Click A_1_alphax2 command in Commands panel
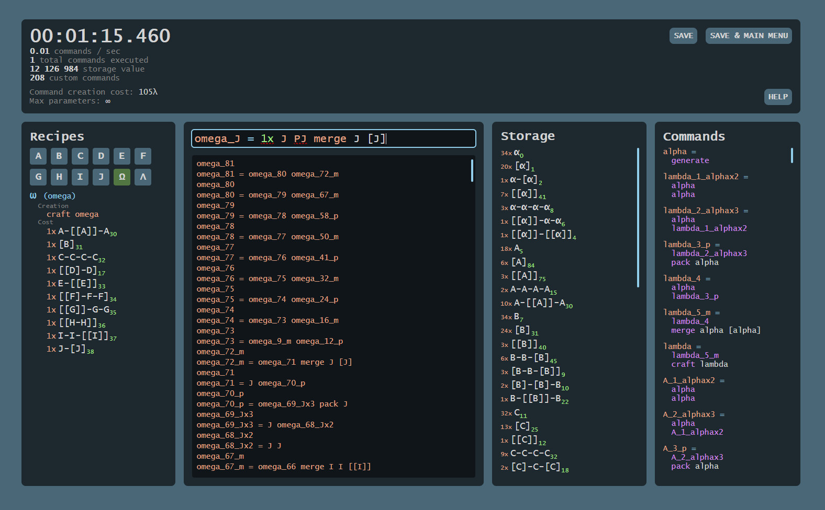 pos(688,380)
